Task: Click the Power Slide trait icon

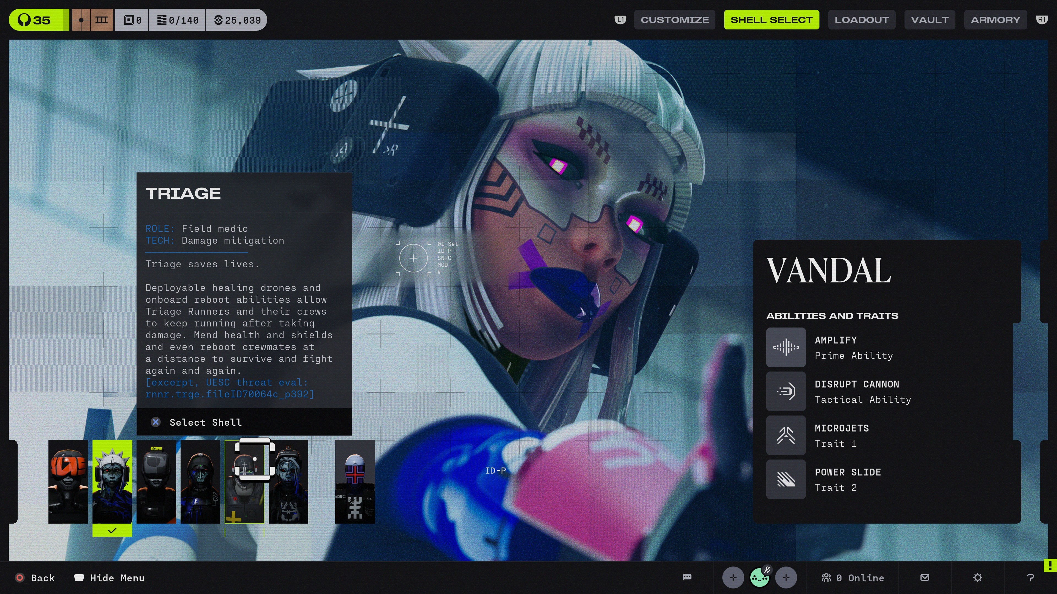Action: click(x=786, y=479)
